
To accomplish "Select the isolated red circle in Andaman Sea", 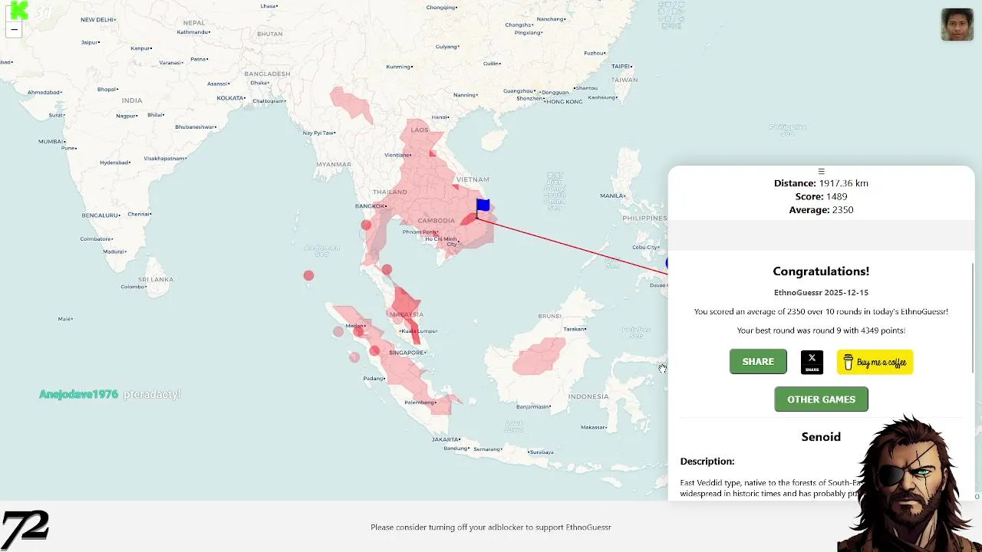I will pos(308,275).
